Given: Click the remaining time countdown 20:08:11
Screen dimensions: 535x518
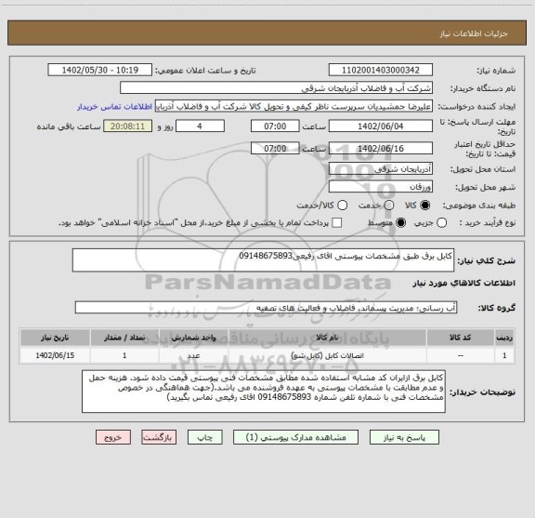Looking at the screenshot, I should 127,126.
